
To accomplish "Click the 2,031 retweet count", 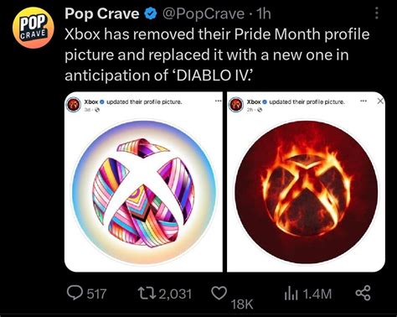I will coord(175,294).
